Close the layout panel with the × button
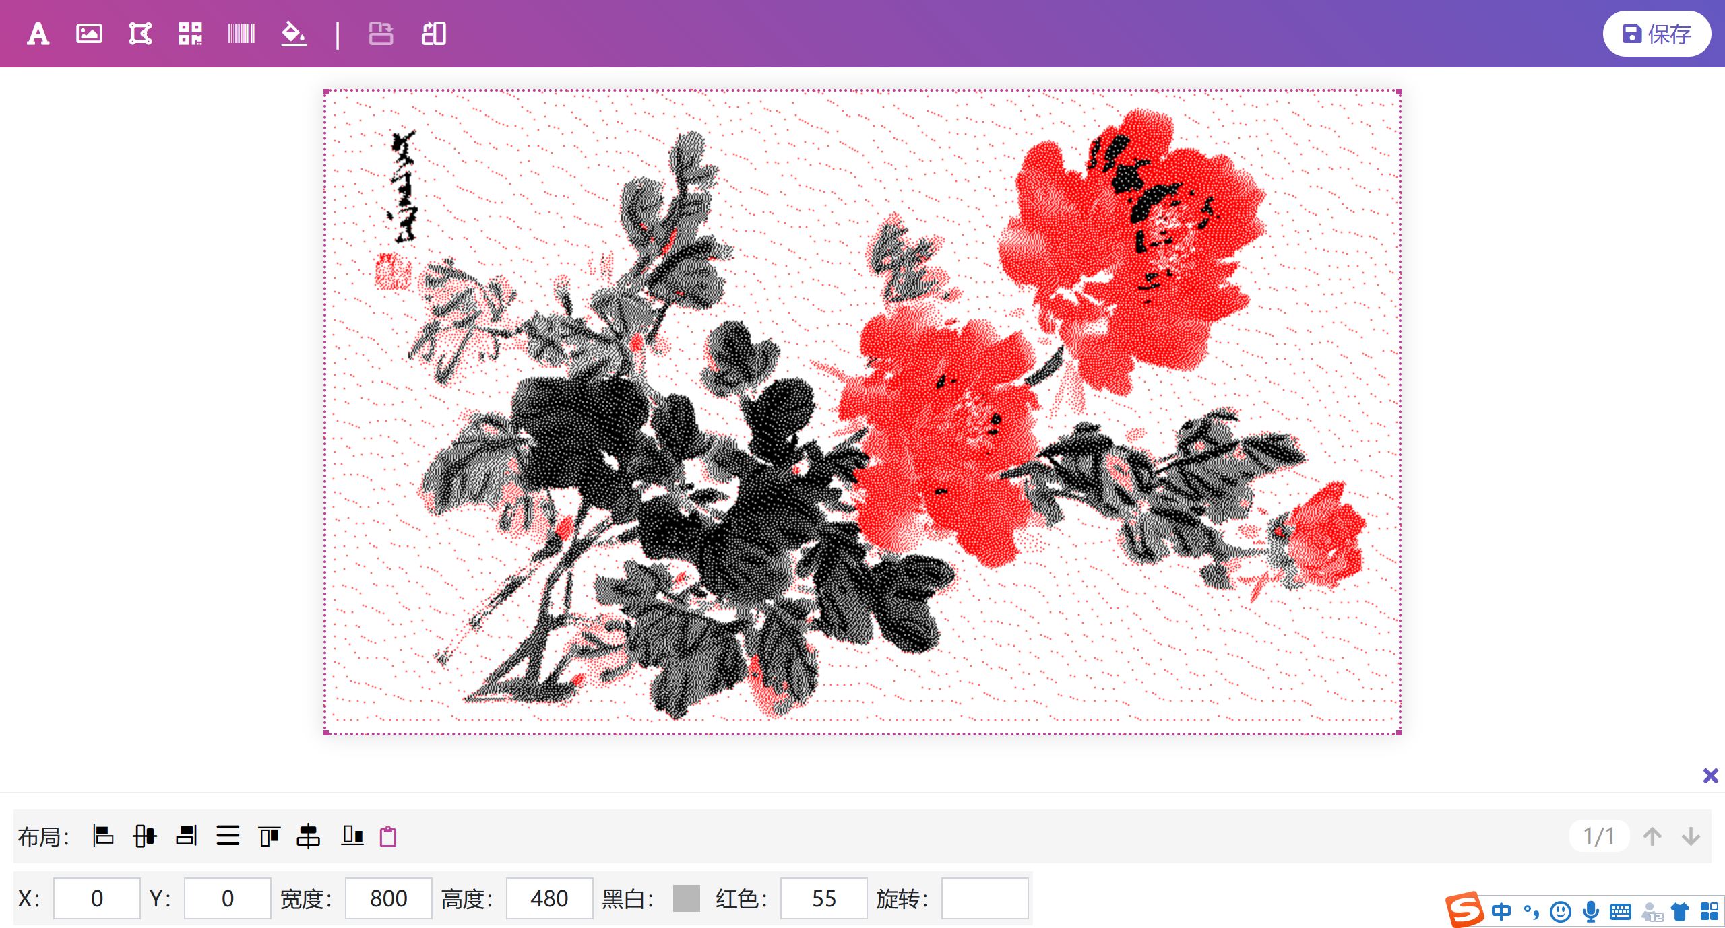Screen dimensions: 1725x928 (1710, 776)
